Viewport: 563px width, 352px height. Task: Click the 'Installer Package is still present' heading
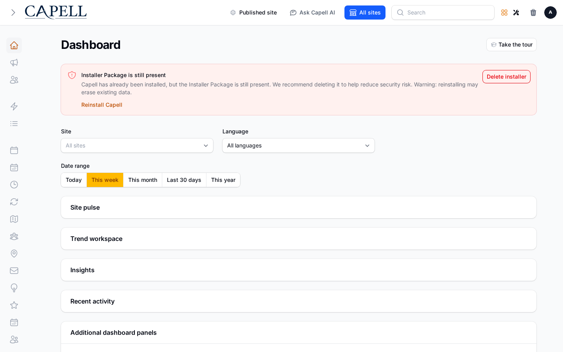(x=124, y=75)
